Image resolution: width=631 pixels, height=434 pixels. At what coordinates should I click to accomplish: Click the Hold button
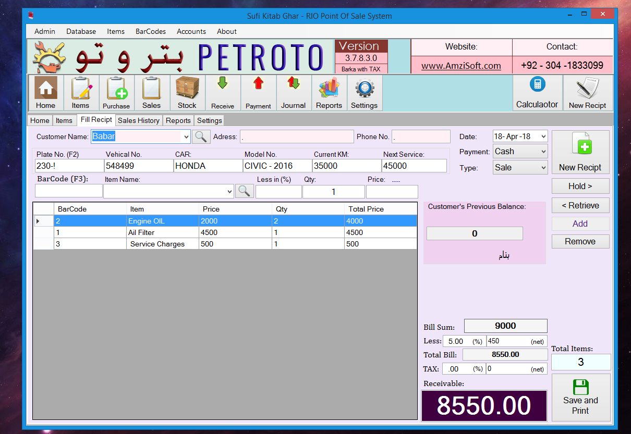click(580, 186)
